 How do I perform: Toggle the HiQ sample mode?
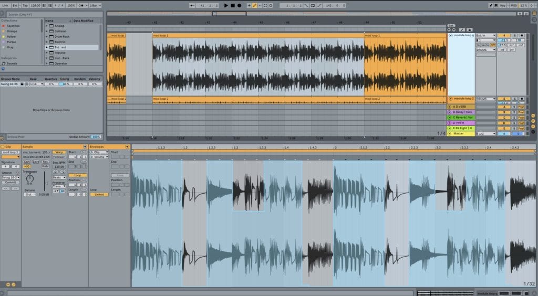[27, 166]
